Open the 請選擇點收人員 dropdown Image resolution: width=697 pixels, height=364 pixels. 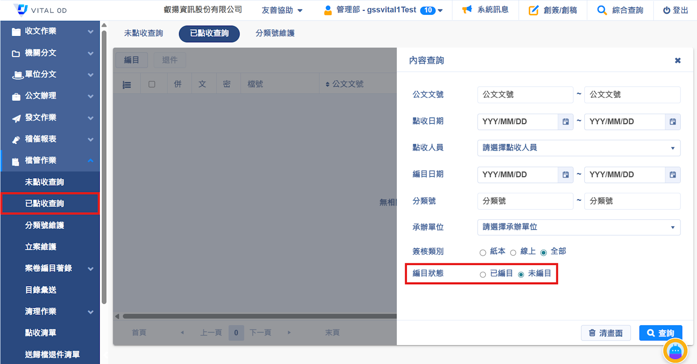579,148
